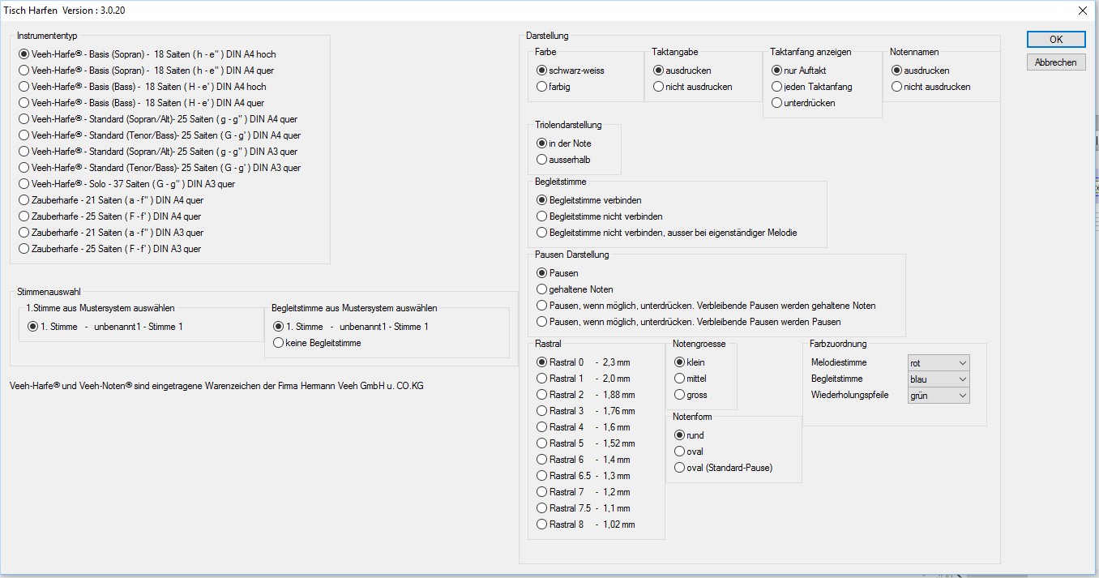Screen dimensions: 1099x578
Task: Select Veeh-Harfe Solo 37 Saiten option
Action: tap(24, 184)
